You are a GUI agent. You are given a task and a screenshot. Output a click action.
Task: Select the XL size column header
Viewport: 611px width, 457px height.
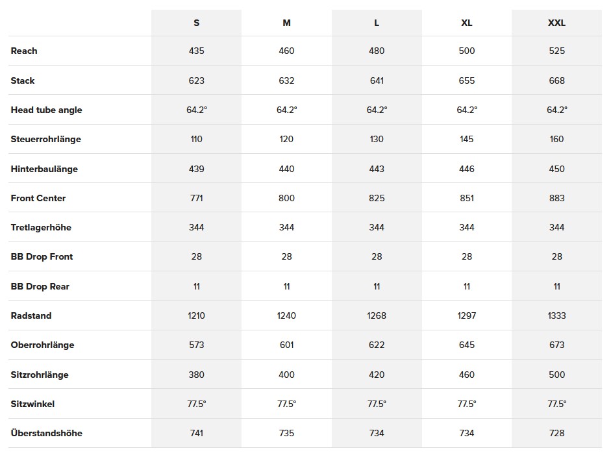466,23
